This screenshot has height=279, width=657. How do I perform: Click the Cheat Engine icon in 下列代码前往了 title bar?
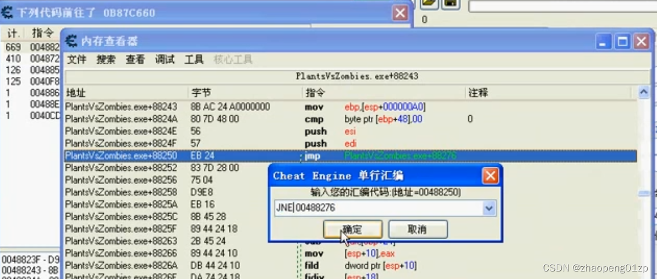pyautogui.click(x=7, y=13)
